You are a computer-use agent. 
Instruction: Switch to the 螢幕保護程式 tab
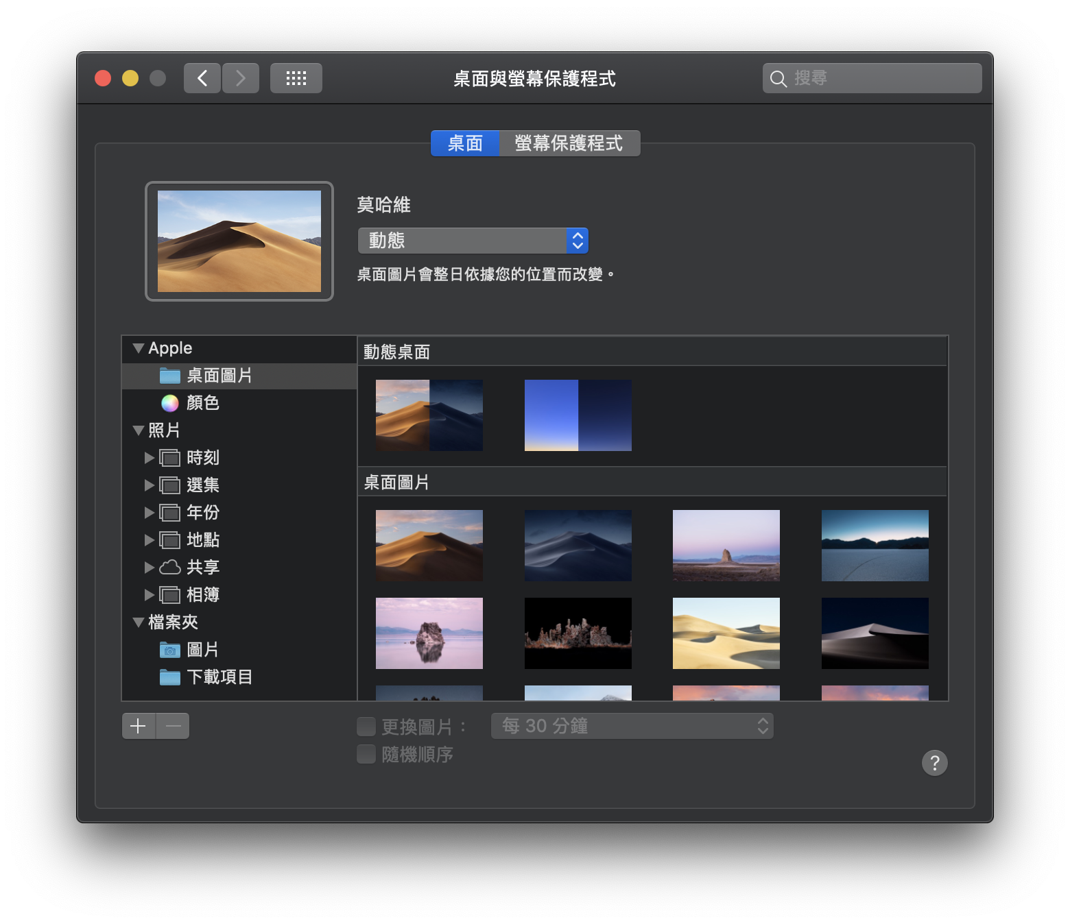pyautogui.click(x=569, y=143)
